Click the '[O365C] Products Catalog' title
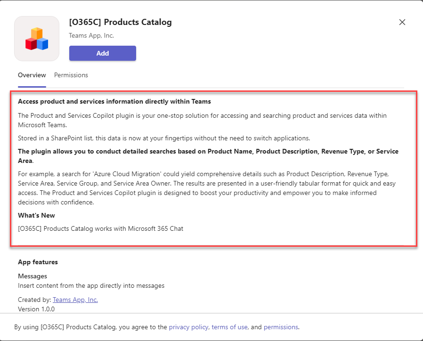Image resolution: width=423 pixels, height=341 pixels. click(x=120, y=22)
